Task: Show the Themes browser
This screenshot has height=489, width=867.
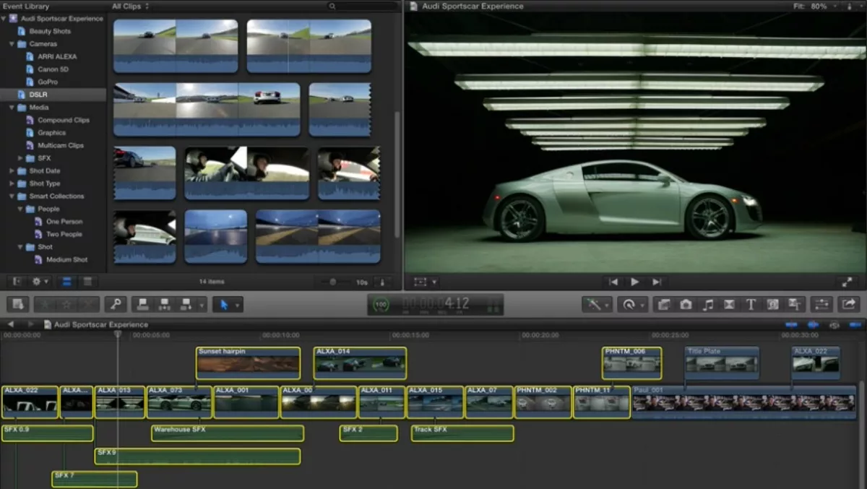Action: (x=794, y=304)
